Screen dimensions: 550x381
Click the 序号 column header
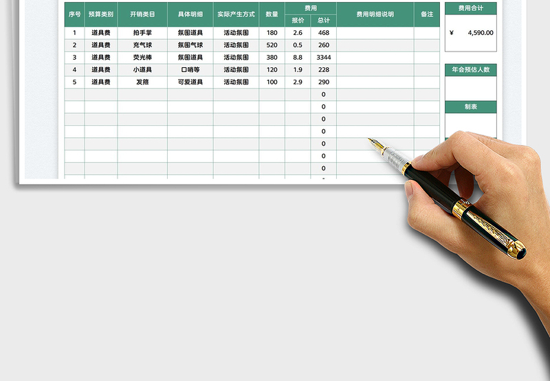74,14
